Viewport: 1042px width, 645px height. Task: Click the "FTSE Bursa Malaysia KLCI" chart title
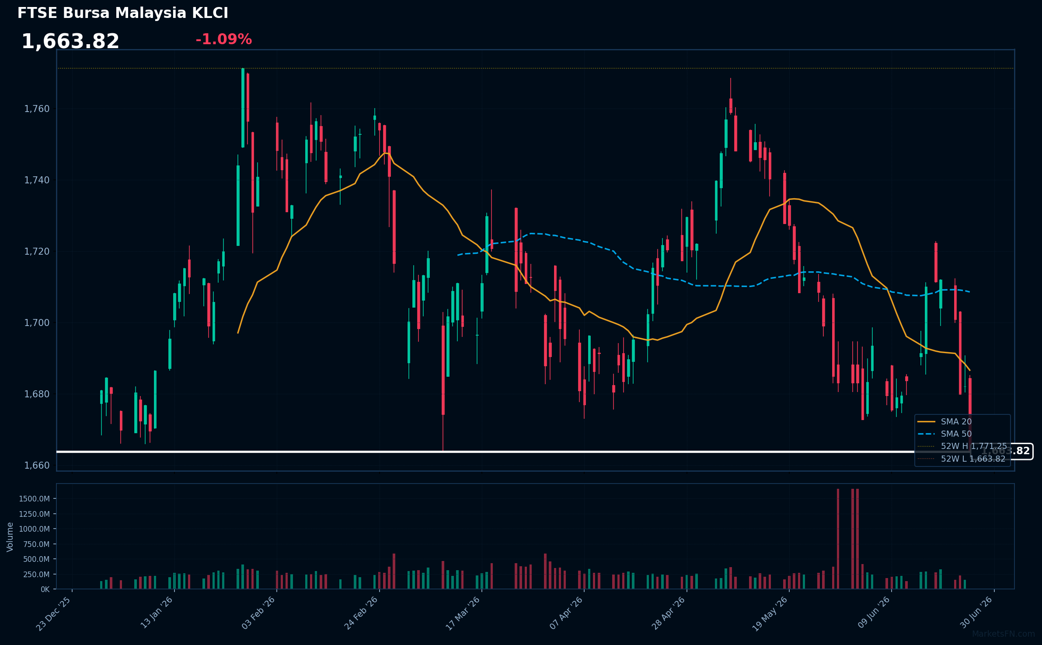(x=123, y=13)
